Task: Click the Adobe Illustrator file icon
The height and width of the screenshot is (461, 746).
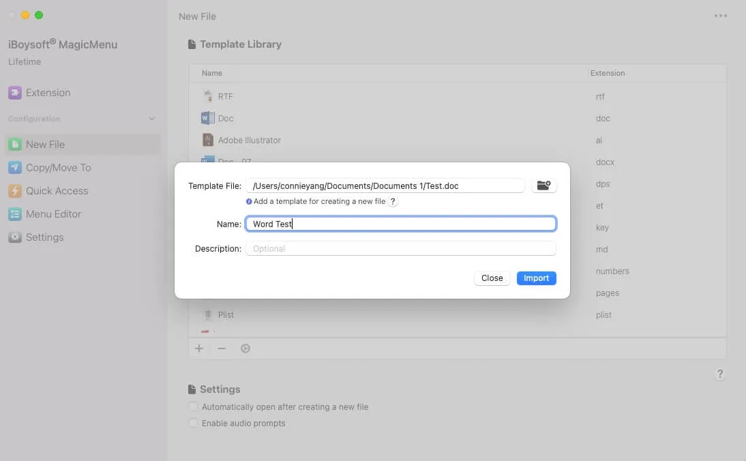Action: pos(208,140)
